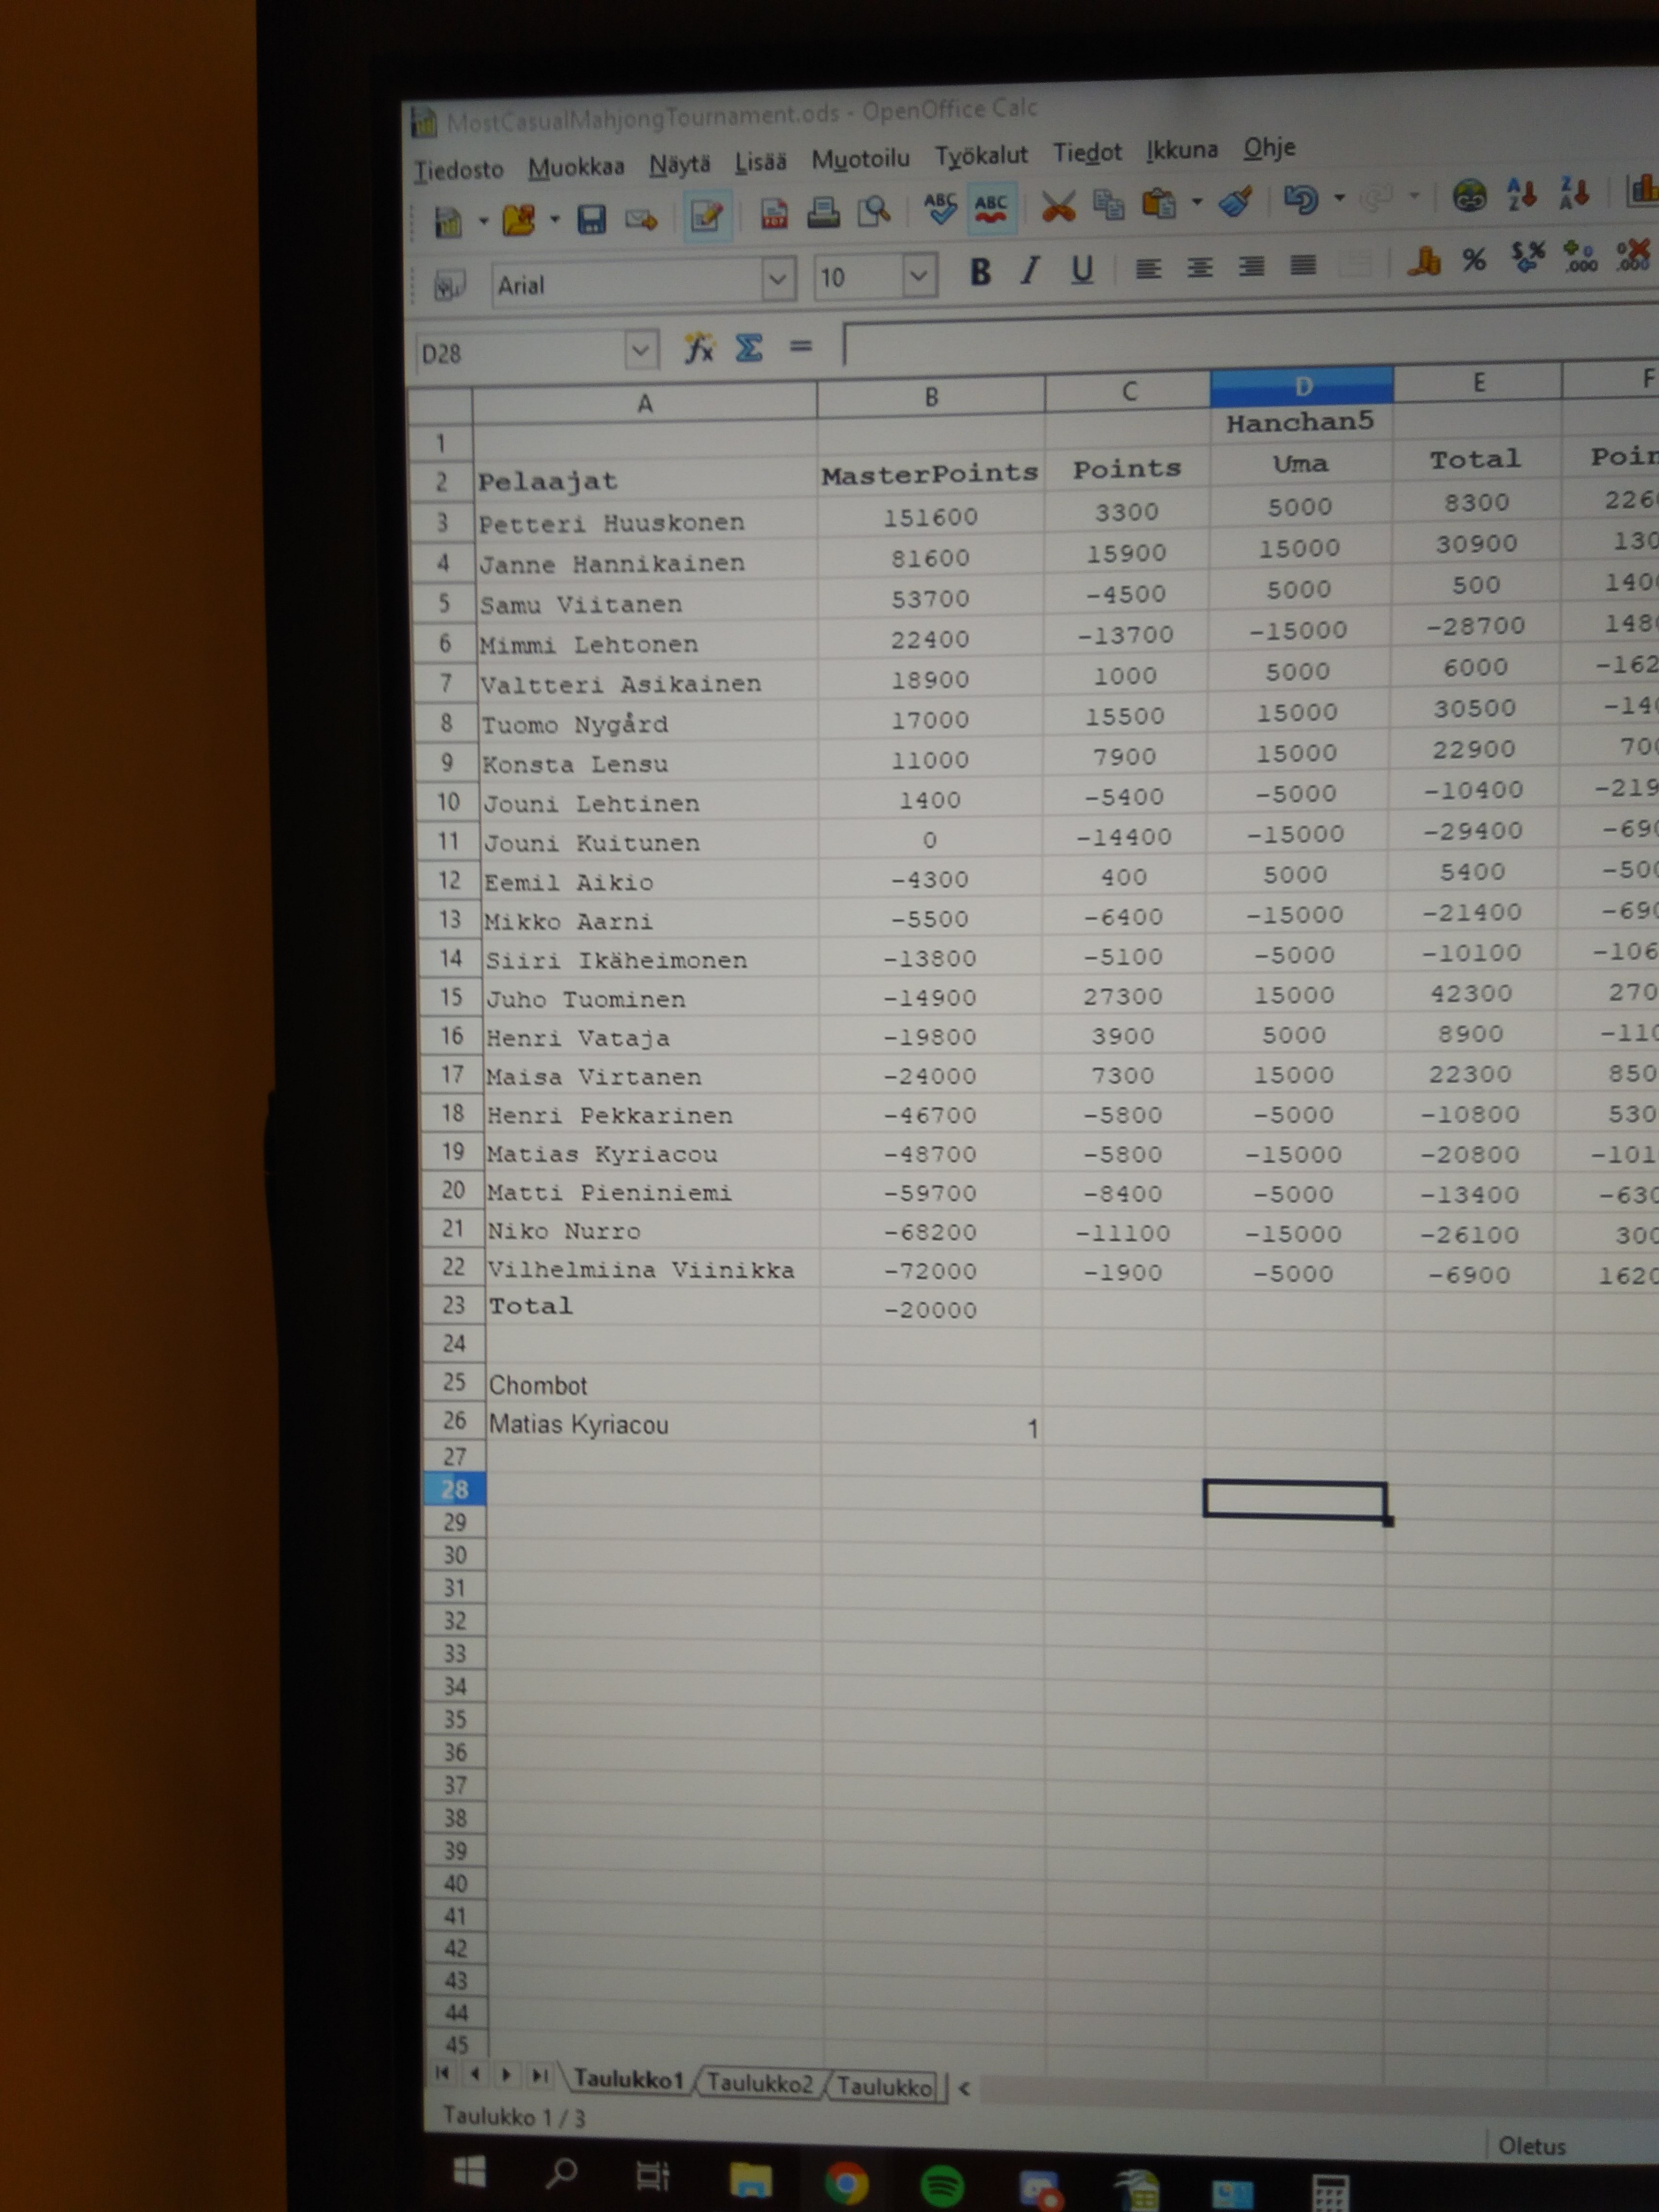Click the Sum sigma icon
The image size is (1659, 2212).
point(749,348)
